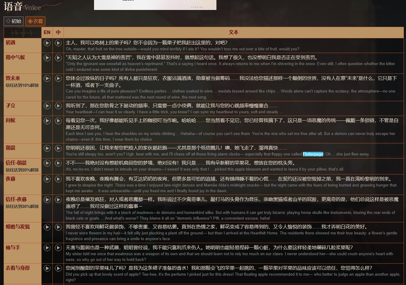Click the Chinese line starting 您明明还很困
This screenshot has width=406, height=285.
pos(177,148)
